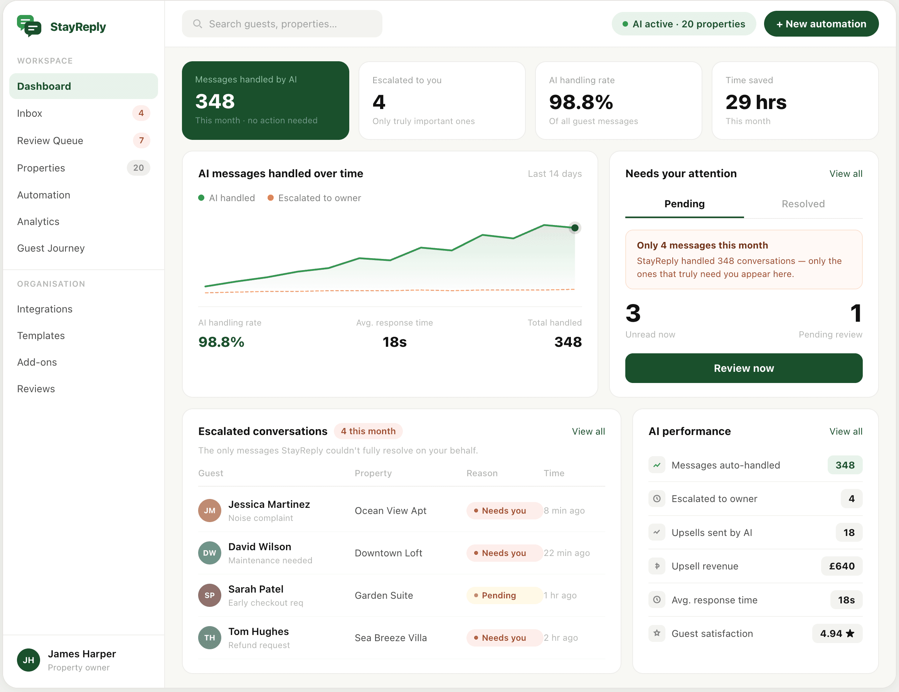899x692 pixels.
Task: Open the Last 14 days range selector
Action: [x=555, y=174]
